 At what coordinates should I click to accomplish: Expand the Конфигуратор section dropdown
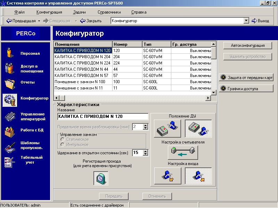coord(246,21)
